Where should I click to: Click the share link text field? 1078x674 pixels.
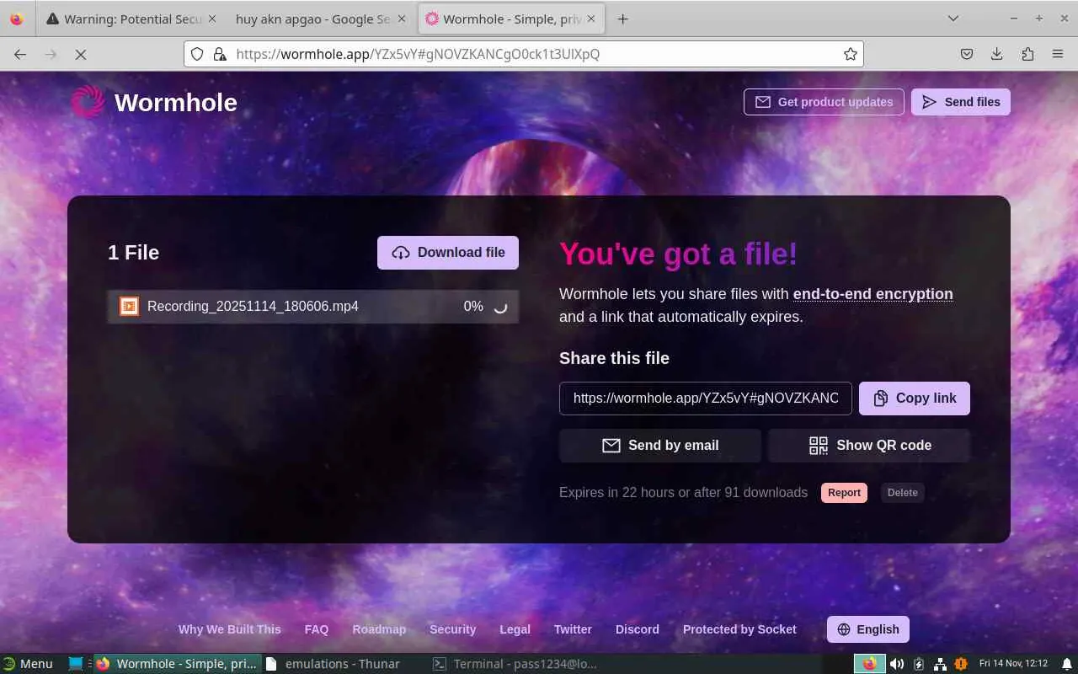706,399
